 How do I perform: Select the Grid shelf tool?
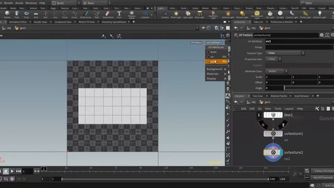click(x=36, y=15)
